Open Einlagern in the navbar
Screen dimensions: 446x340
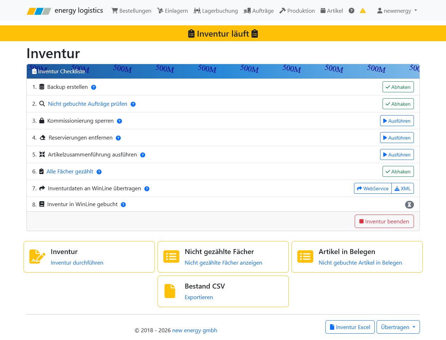[x=172, y=11]
